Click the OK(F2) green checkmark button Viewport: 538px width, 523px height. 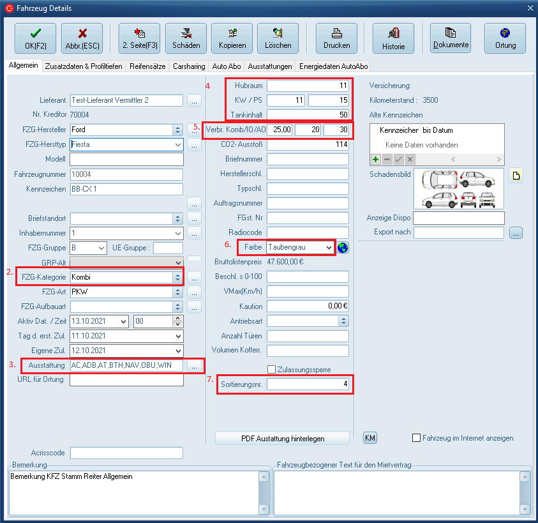36,38
